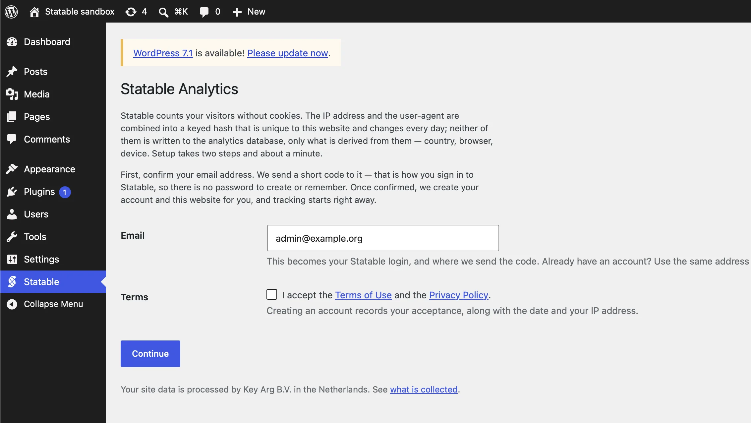
Task: Go to the Media menu item
Action: tap(36, 94)
